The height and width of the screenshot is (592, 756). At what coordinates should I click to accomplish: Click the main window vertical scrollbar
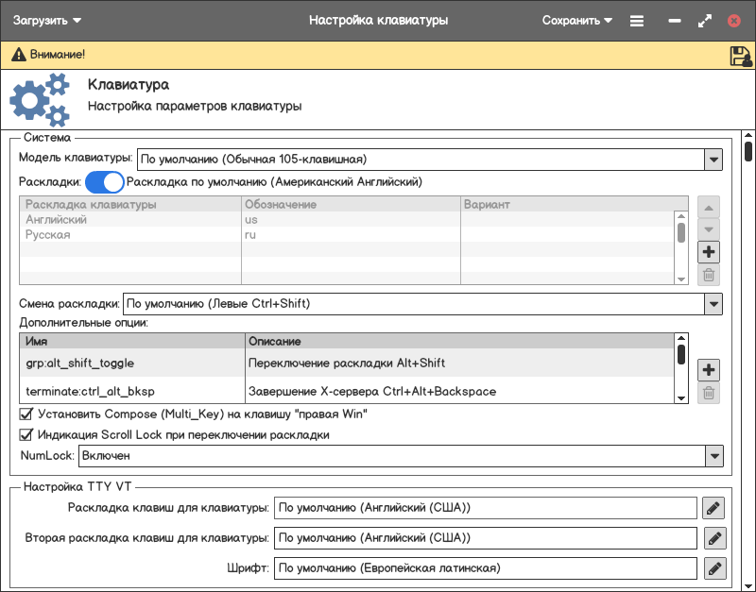point(748,151)
